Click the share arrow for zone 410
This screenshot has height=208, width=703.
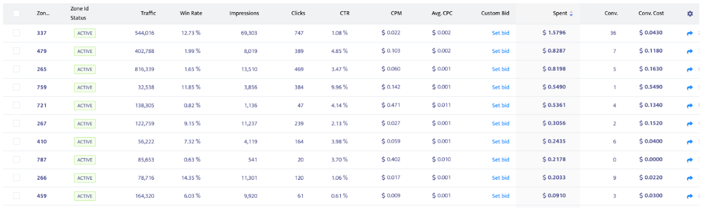[690, 142]
